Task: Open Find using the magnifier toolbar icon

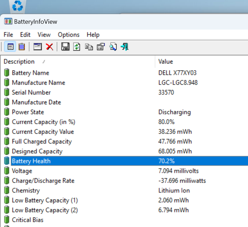Action: click(x=113, y=47)
